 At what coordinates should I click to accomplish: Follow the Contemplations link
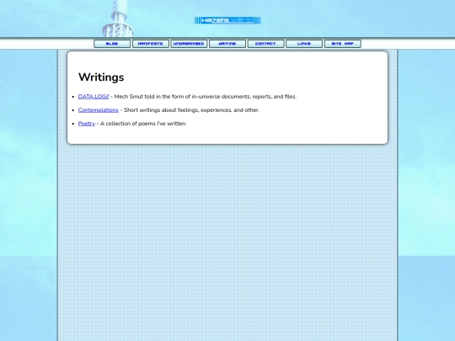tap(99, 110)
